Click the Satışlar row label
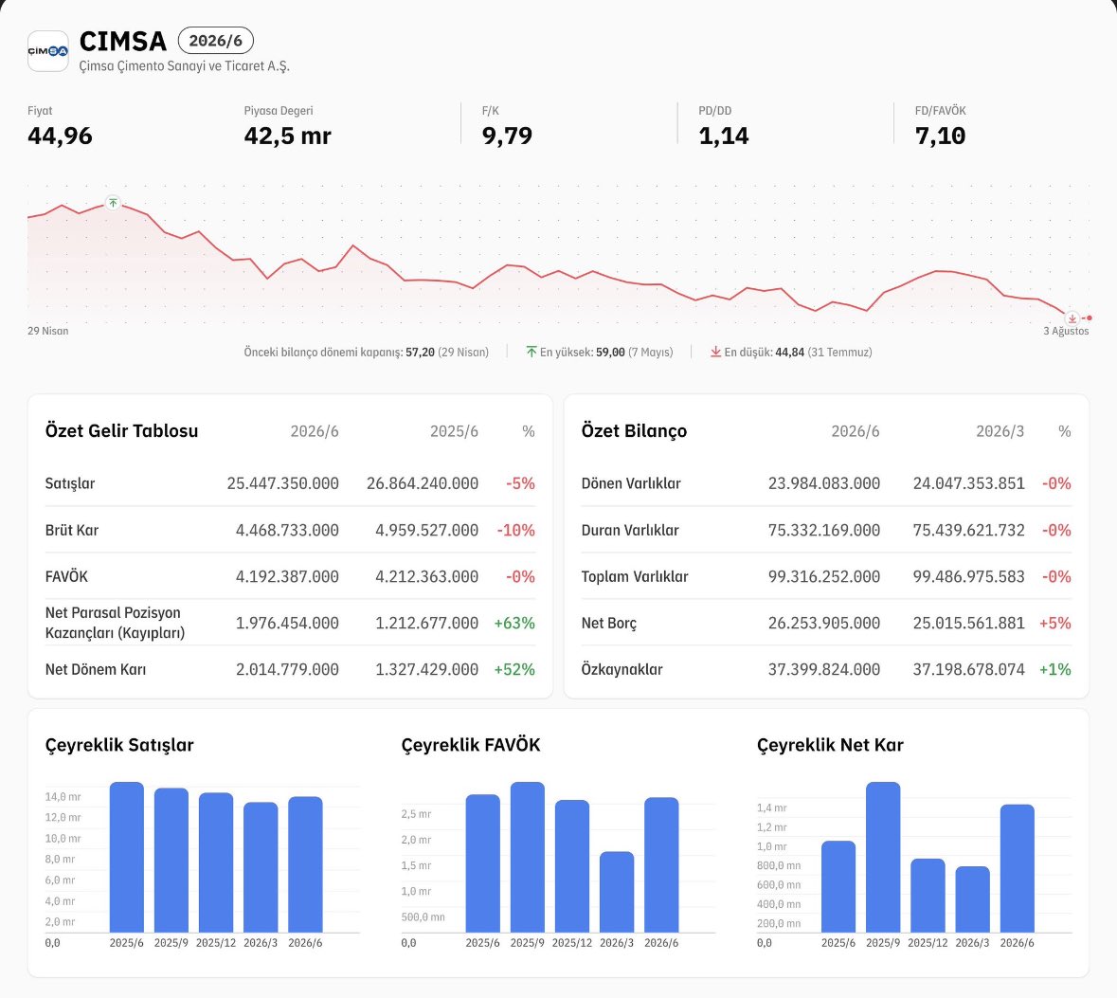The height and width of the screenshot is (998, 1117). coord(70,483)
